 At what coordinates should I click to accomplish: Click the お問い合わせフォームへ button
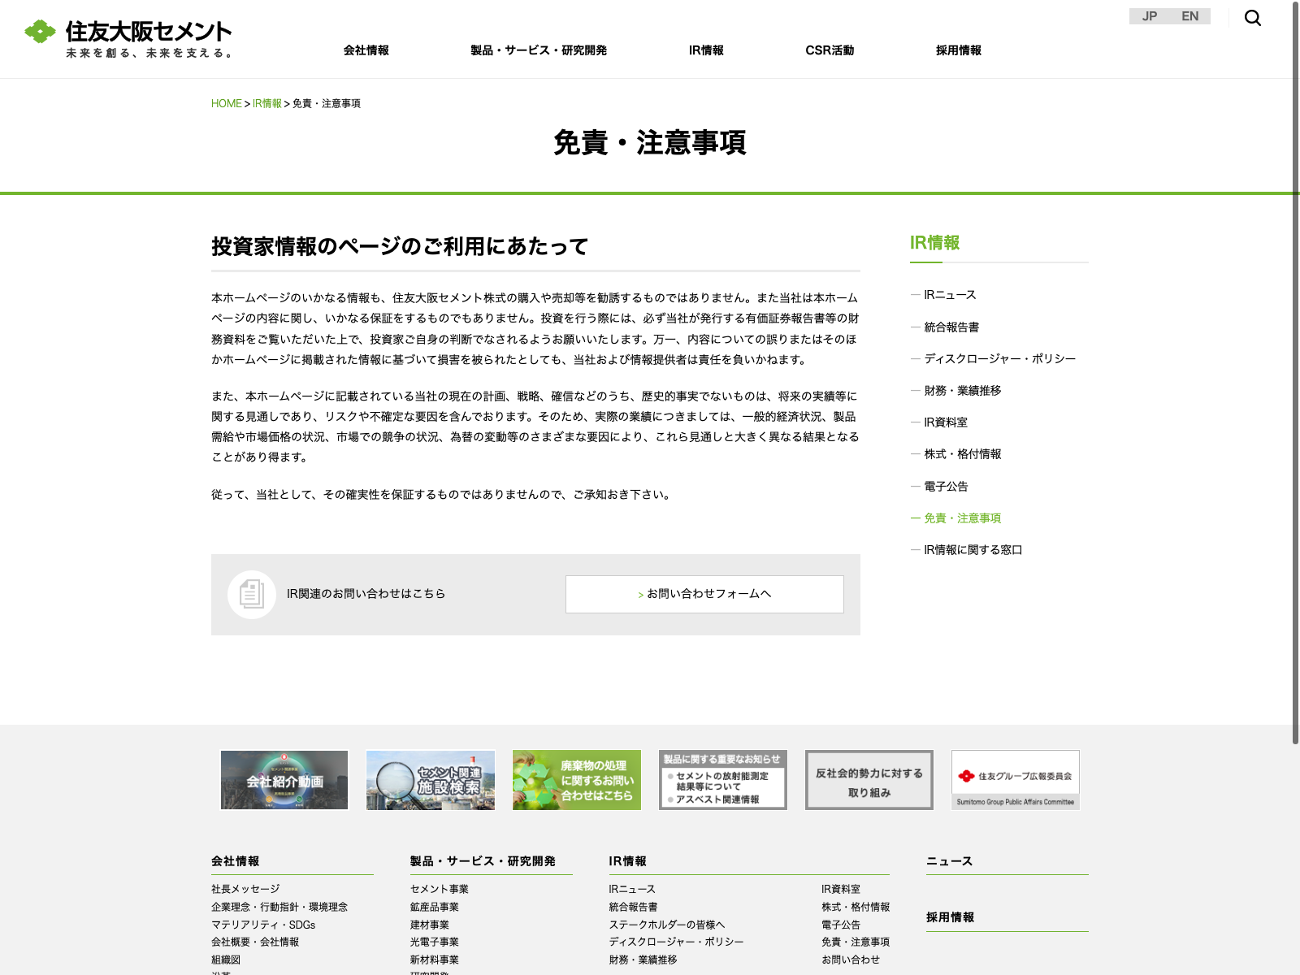704,594
